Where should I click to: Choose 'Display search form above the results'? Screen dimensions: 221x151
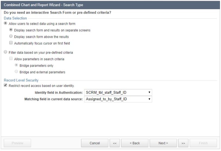pyautogui.click(x=11, y=36)
